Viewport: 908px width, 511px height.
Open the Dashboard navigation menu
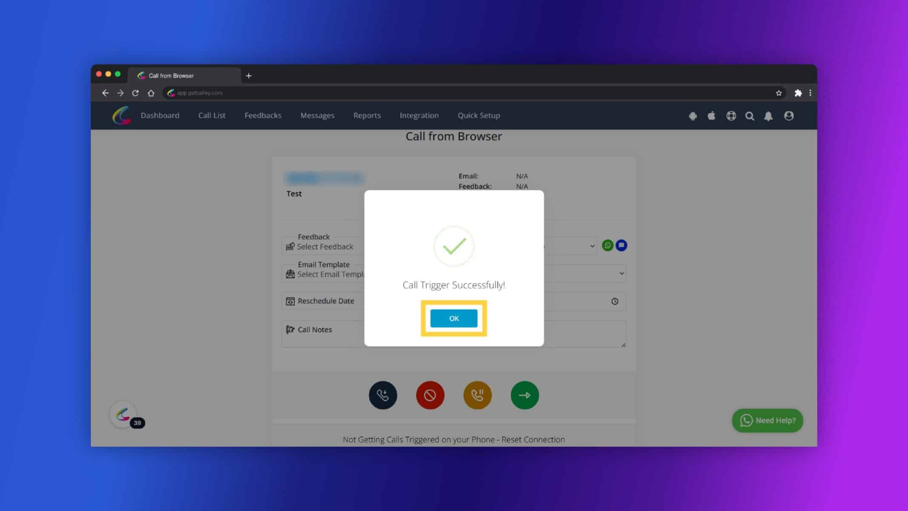tap(160, 115)
